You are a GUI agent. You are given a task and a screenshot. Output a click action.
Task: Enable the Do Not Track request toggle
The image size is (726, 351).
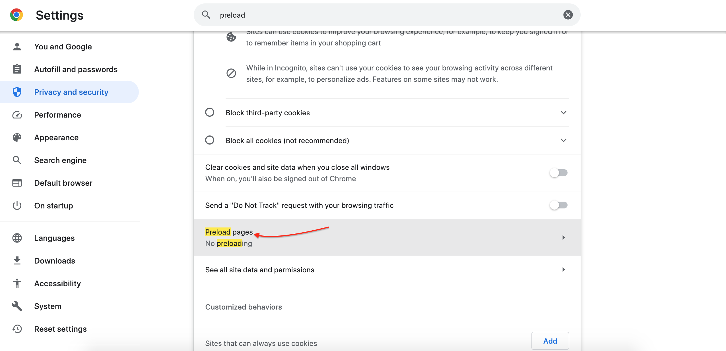[x=559, y=205]
